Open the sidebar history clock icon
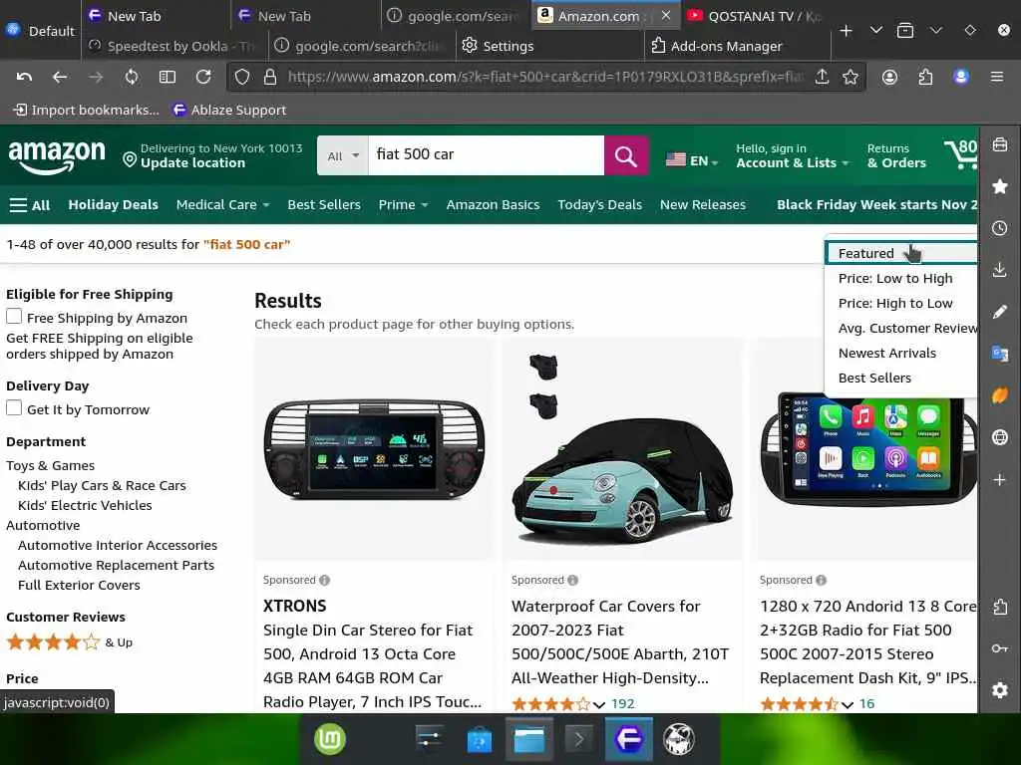This screenshot has height=765, width=1021. [999, 228]
